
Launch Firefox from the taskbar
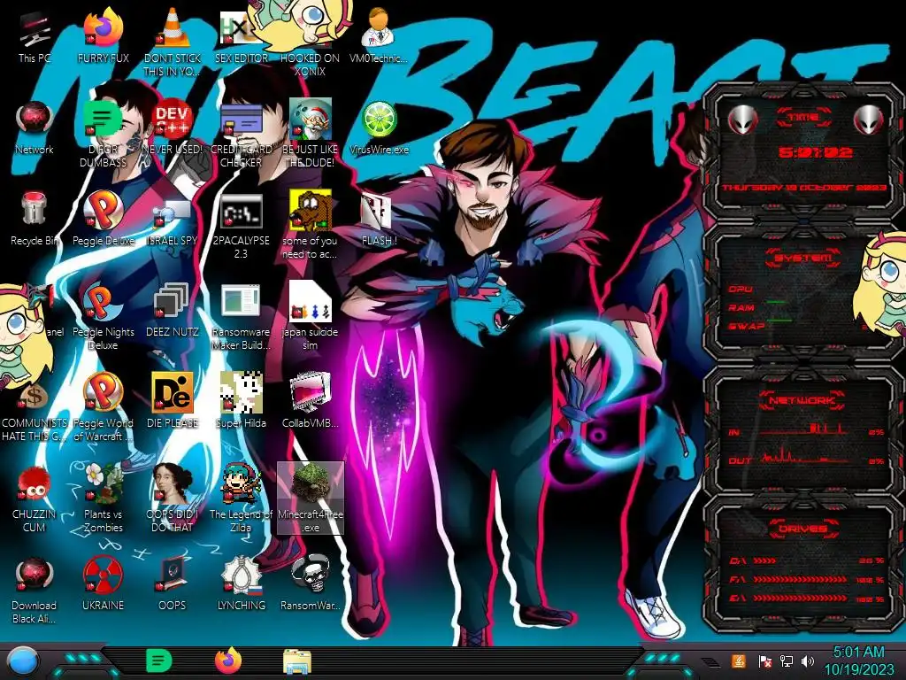click(228, 661)
